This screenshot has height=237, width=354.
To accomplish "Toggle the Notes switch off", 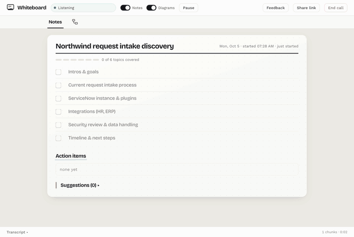I will point(125,8).
